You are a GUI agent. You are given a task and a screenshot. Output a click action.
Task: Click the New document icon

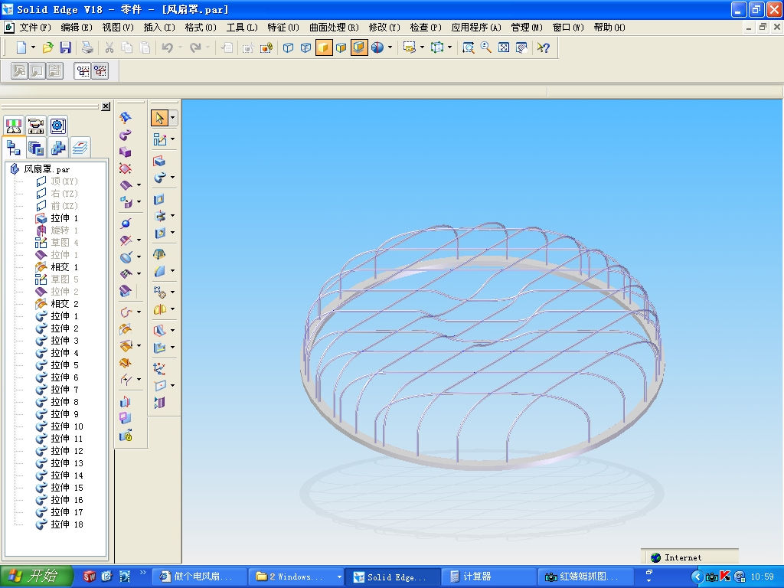21,47
